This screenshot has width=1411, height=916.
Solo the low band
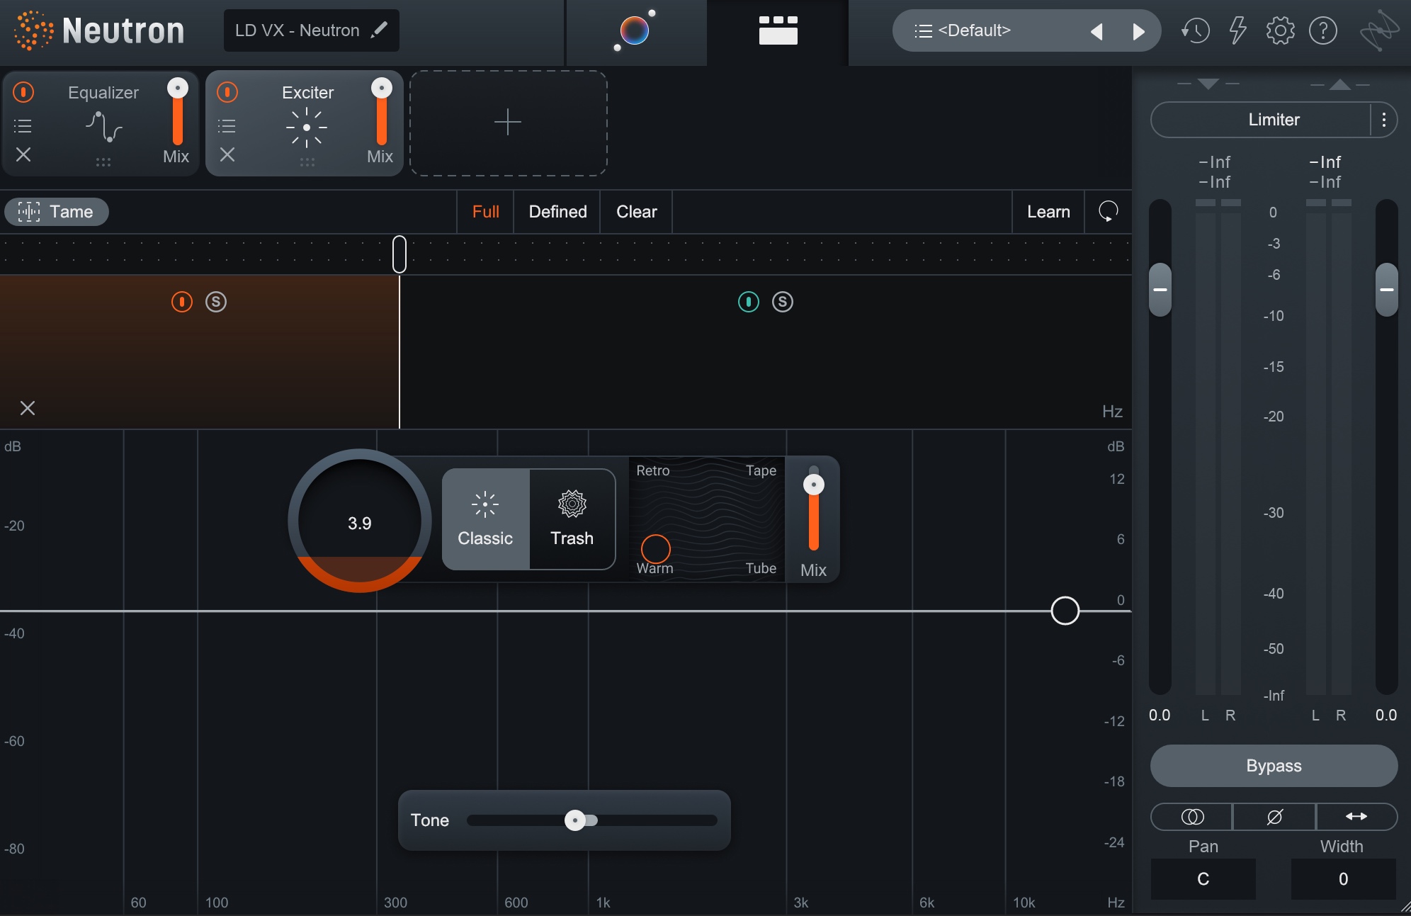click(x=216, y=302)
